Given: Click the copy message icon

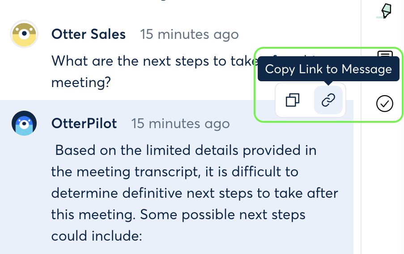Looking at the screenshot, I should click(x=293, y=100).
